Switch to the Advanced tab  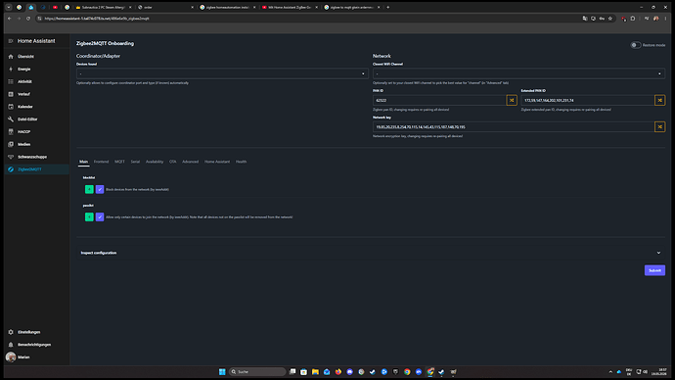click(x=191, y=162)
